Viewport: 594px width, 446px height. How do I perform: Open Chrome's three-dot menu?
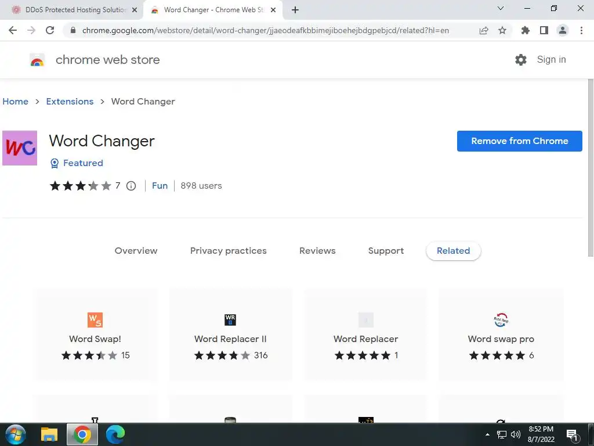coord(581,30)
